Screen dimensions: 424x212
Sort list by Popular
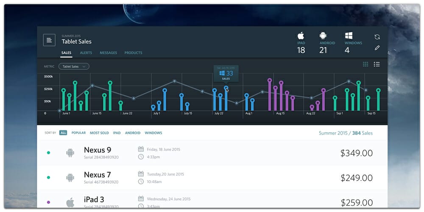point(78,133)
